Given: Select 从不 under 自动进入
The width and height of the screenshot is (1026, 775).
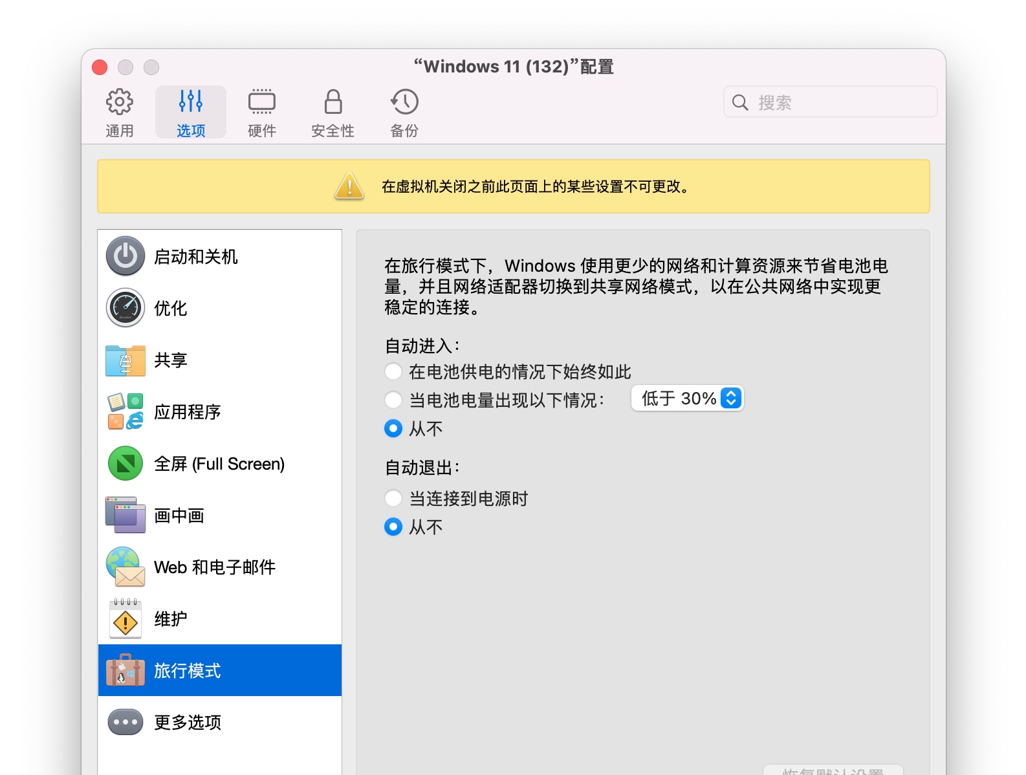Looking at the screenshot, I should [393, 428].
